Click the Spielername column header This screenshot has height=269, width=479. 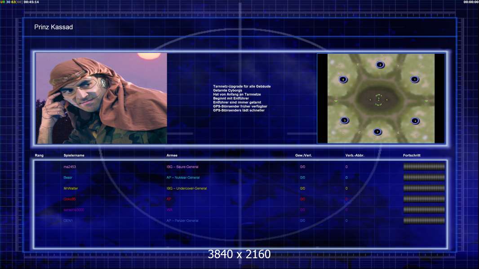(74, 156)
